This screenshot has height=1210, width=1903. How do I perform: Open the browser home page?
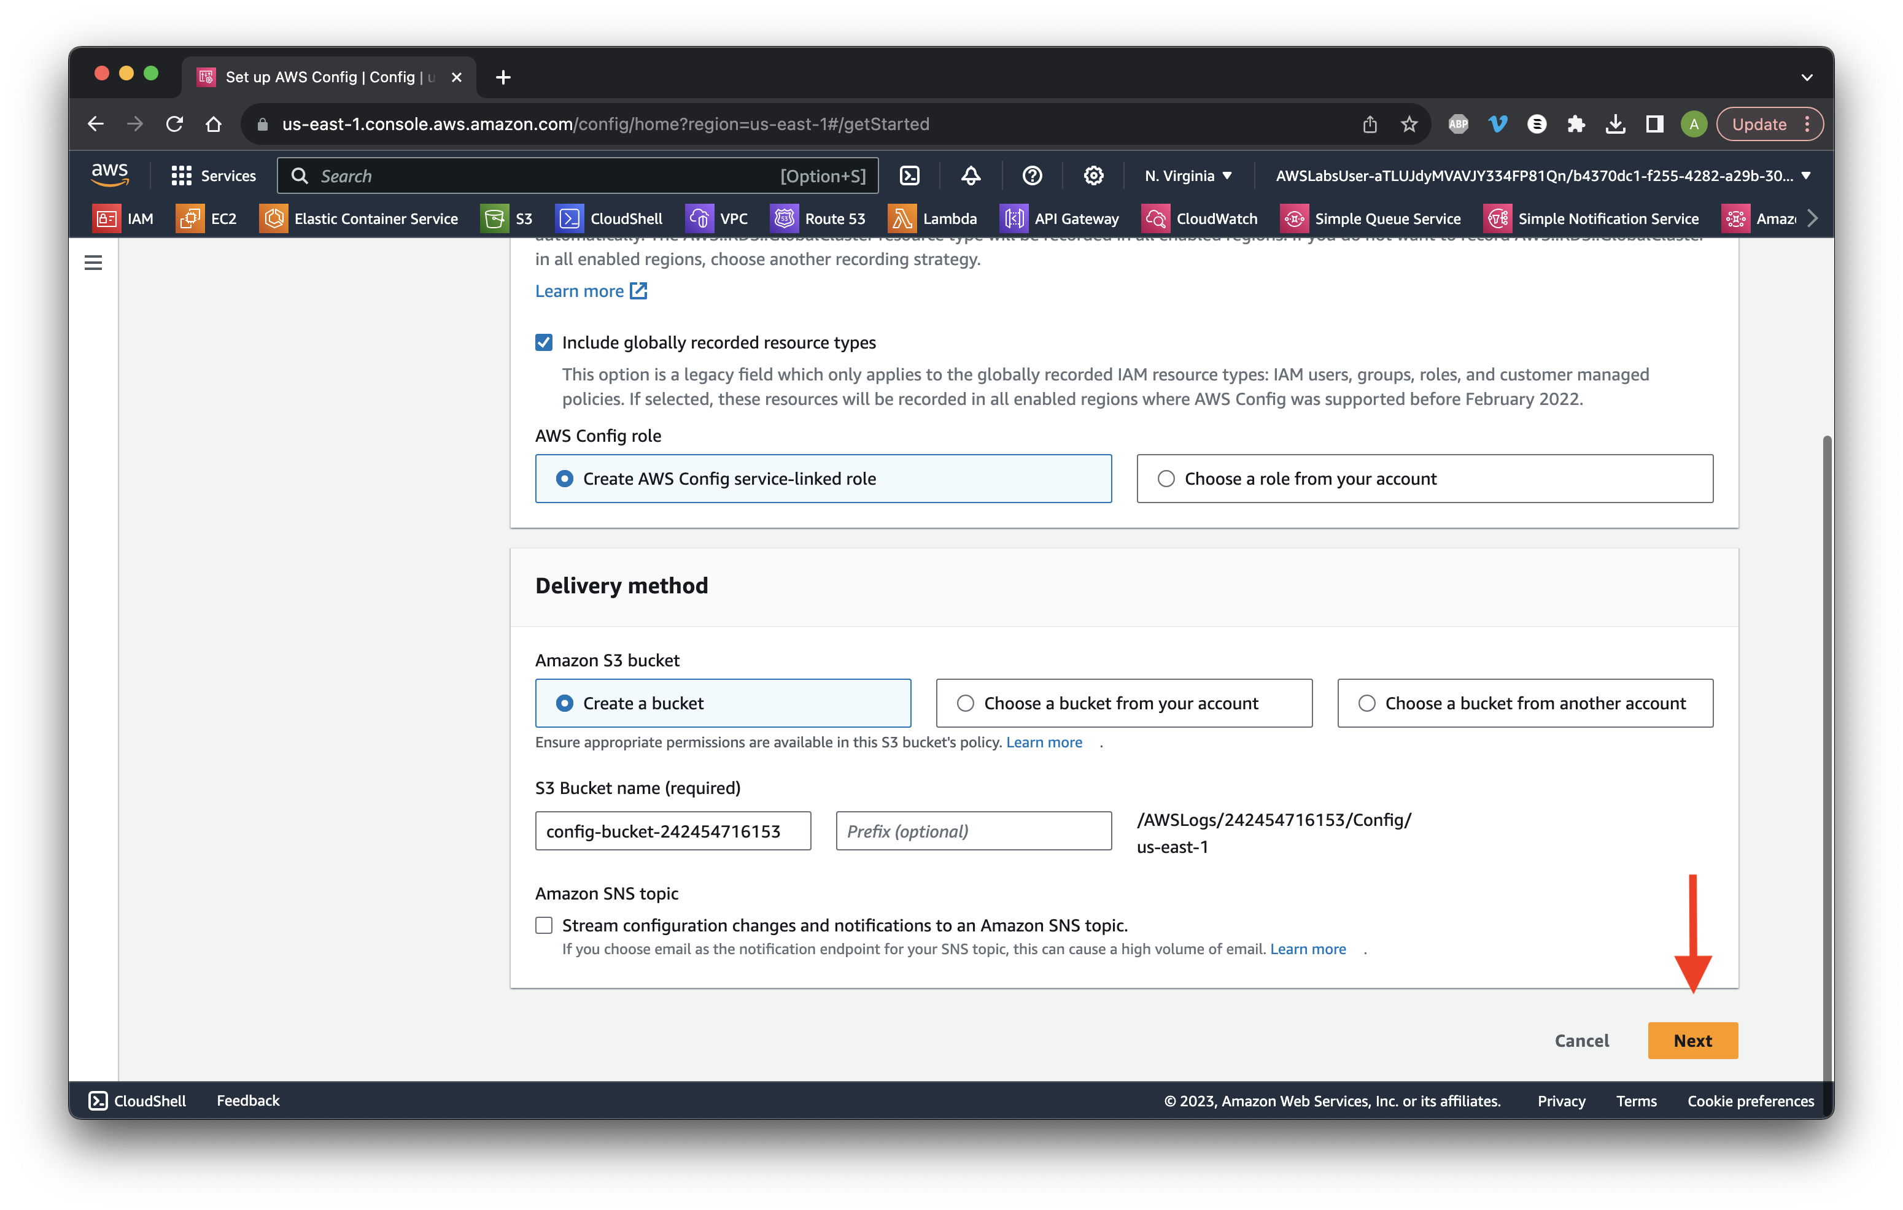click(x=214, y=124)
